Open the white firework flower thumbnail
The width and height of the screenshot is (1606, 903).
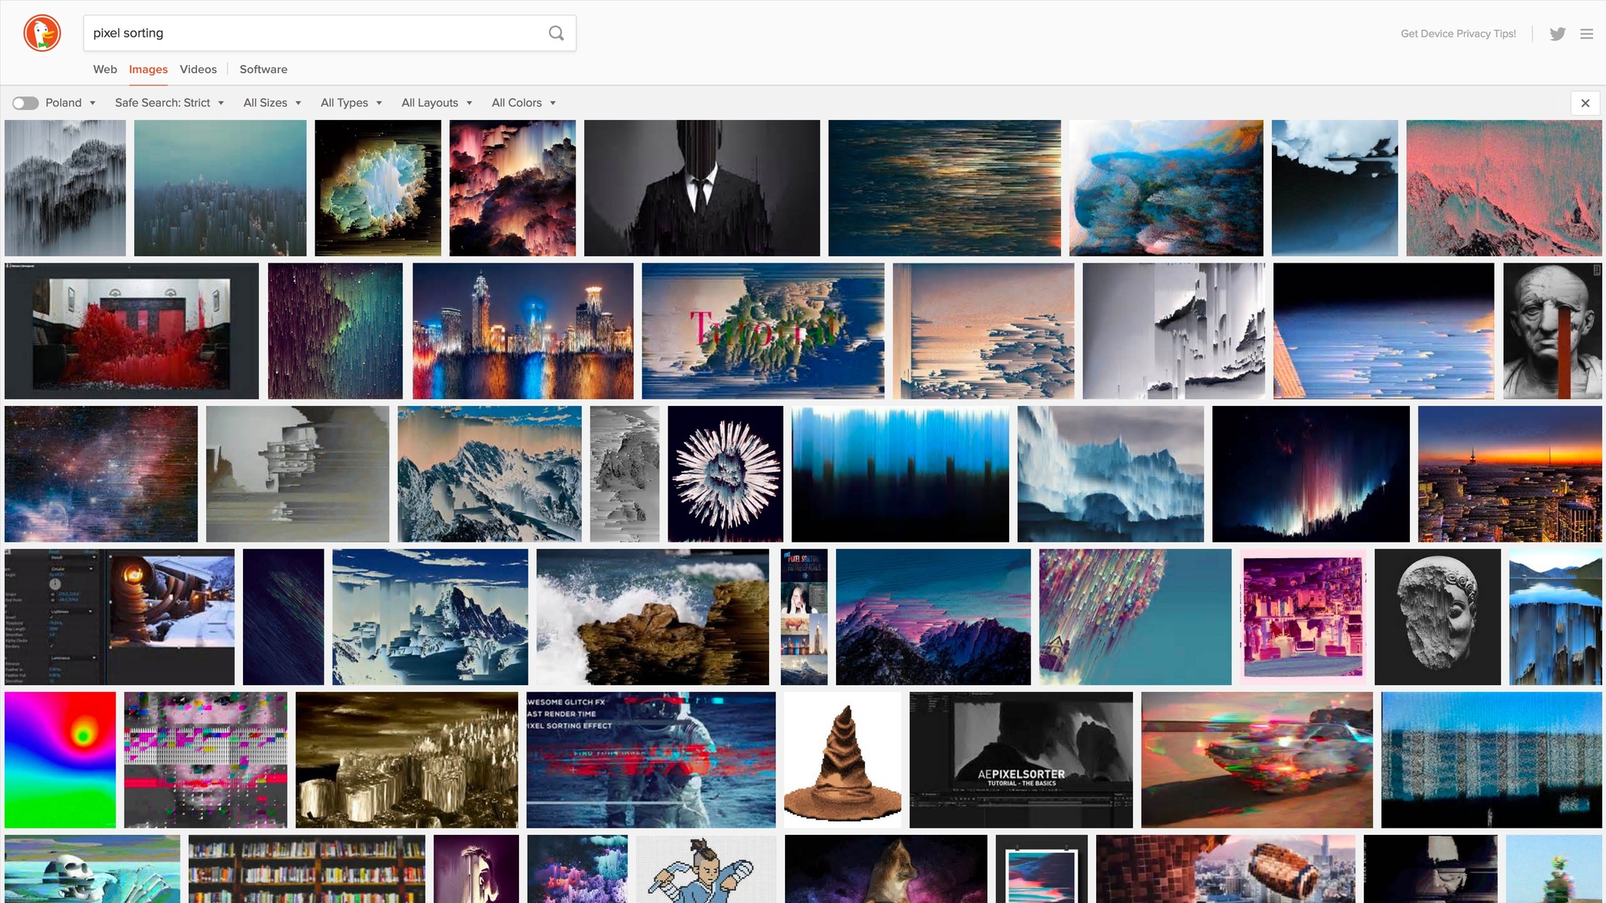point(725,473)
